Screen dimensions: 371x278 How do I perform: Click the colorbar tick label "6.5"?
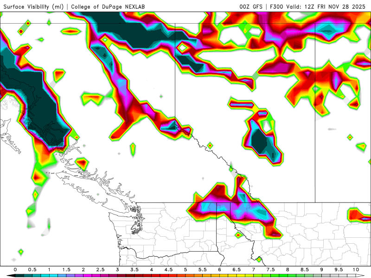pos(237,270)
